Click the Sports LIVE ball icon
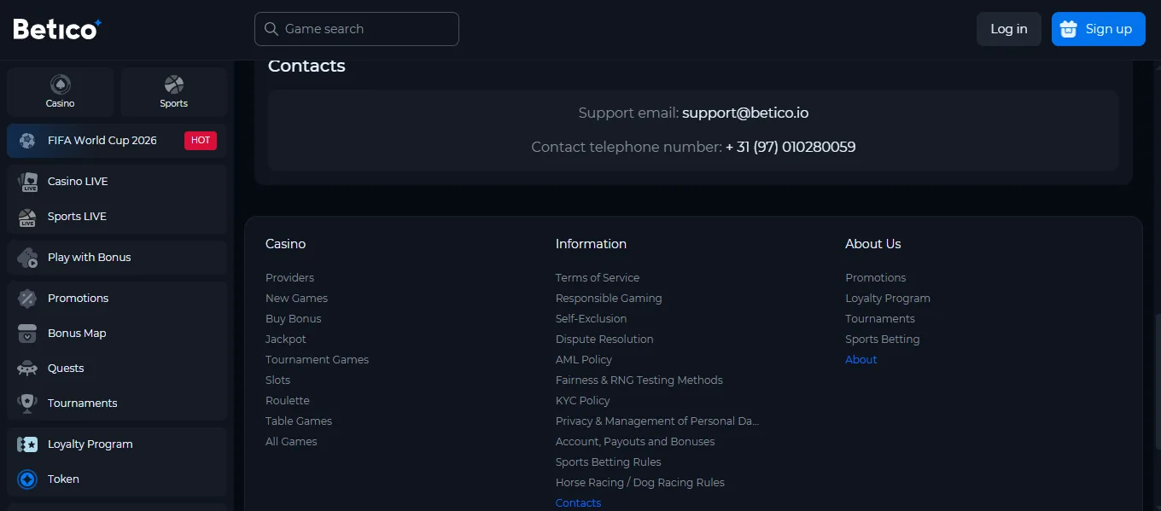Viewport: 1161px width, 511px height. [x=27, y=217]
